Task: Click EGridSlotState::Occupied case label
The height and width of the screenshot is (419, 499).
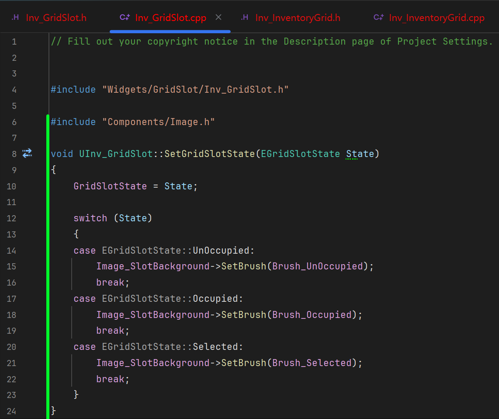Action: [170, 299]
